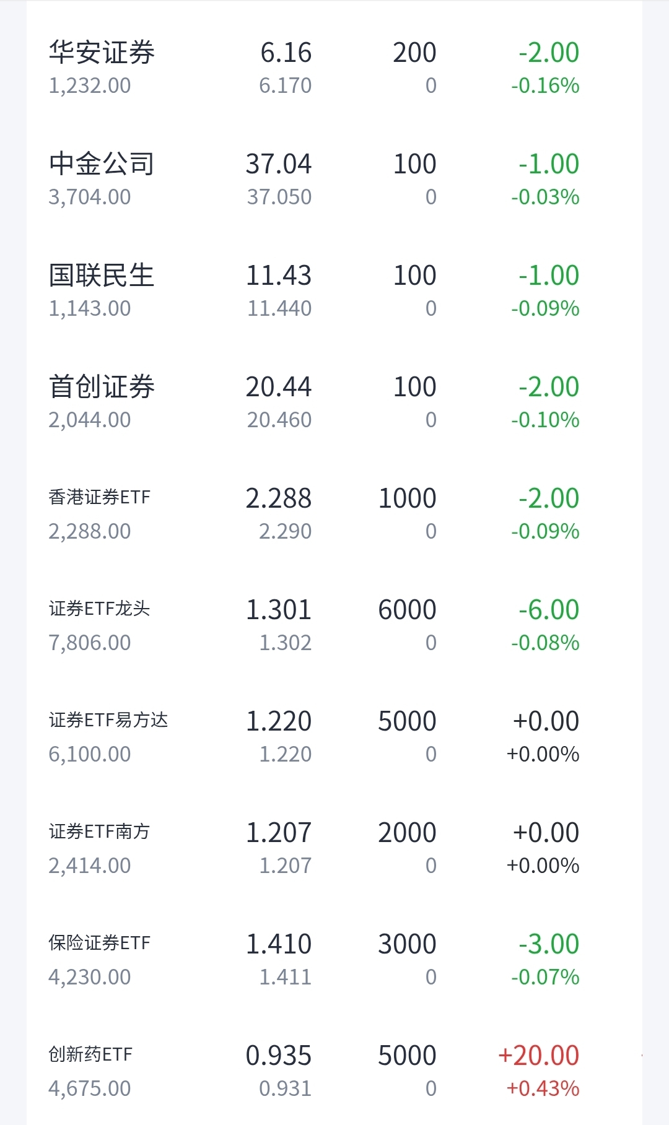Tap the 6000 share quantity
Screen dimensions: 669x1125
coord(407,610)
